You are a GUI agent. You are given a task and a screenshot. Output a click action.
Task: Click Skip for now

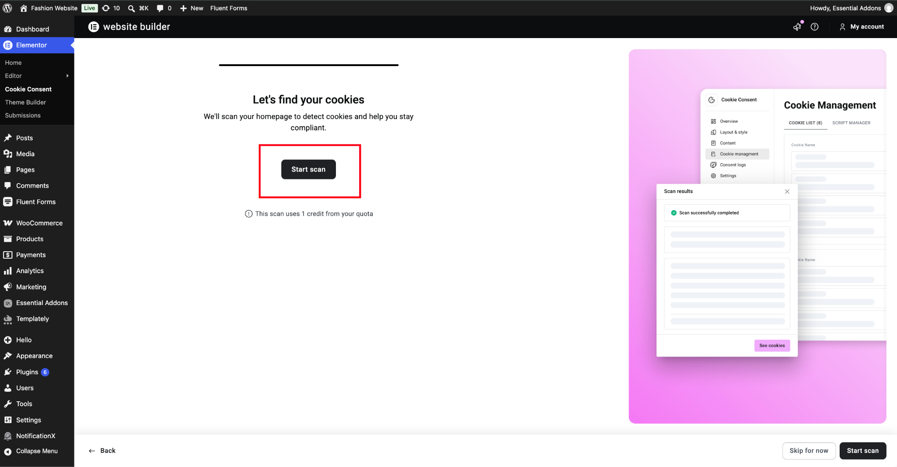coord(809,451)
